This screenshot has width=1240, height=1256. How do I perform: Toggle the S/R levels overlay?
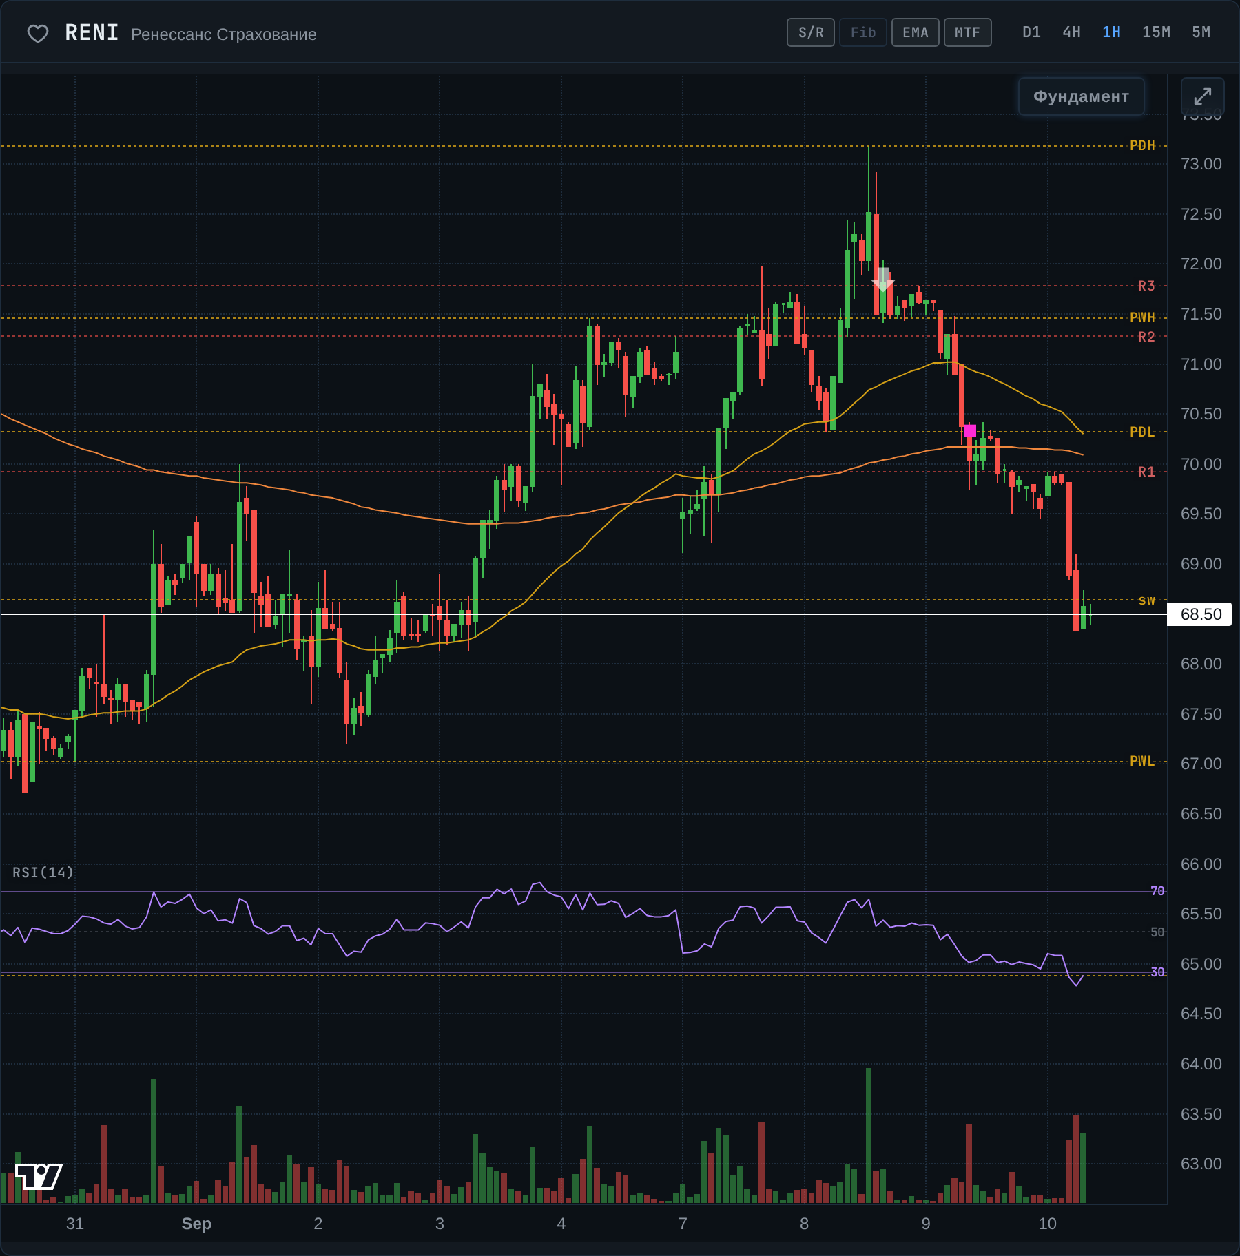click(811, 32)
